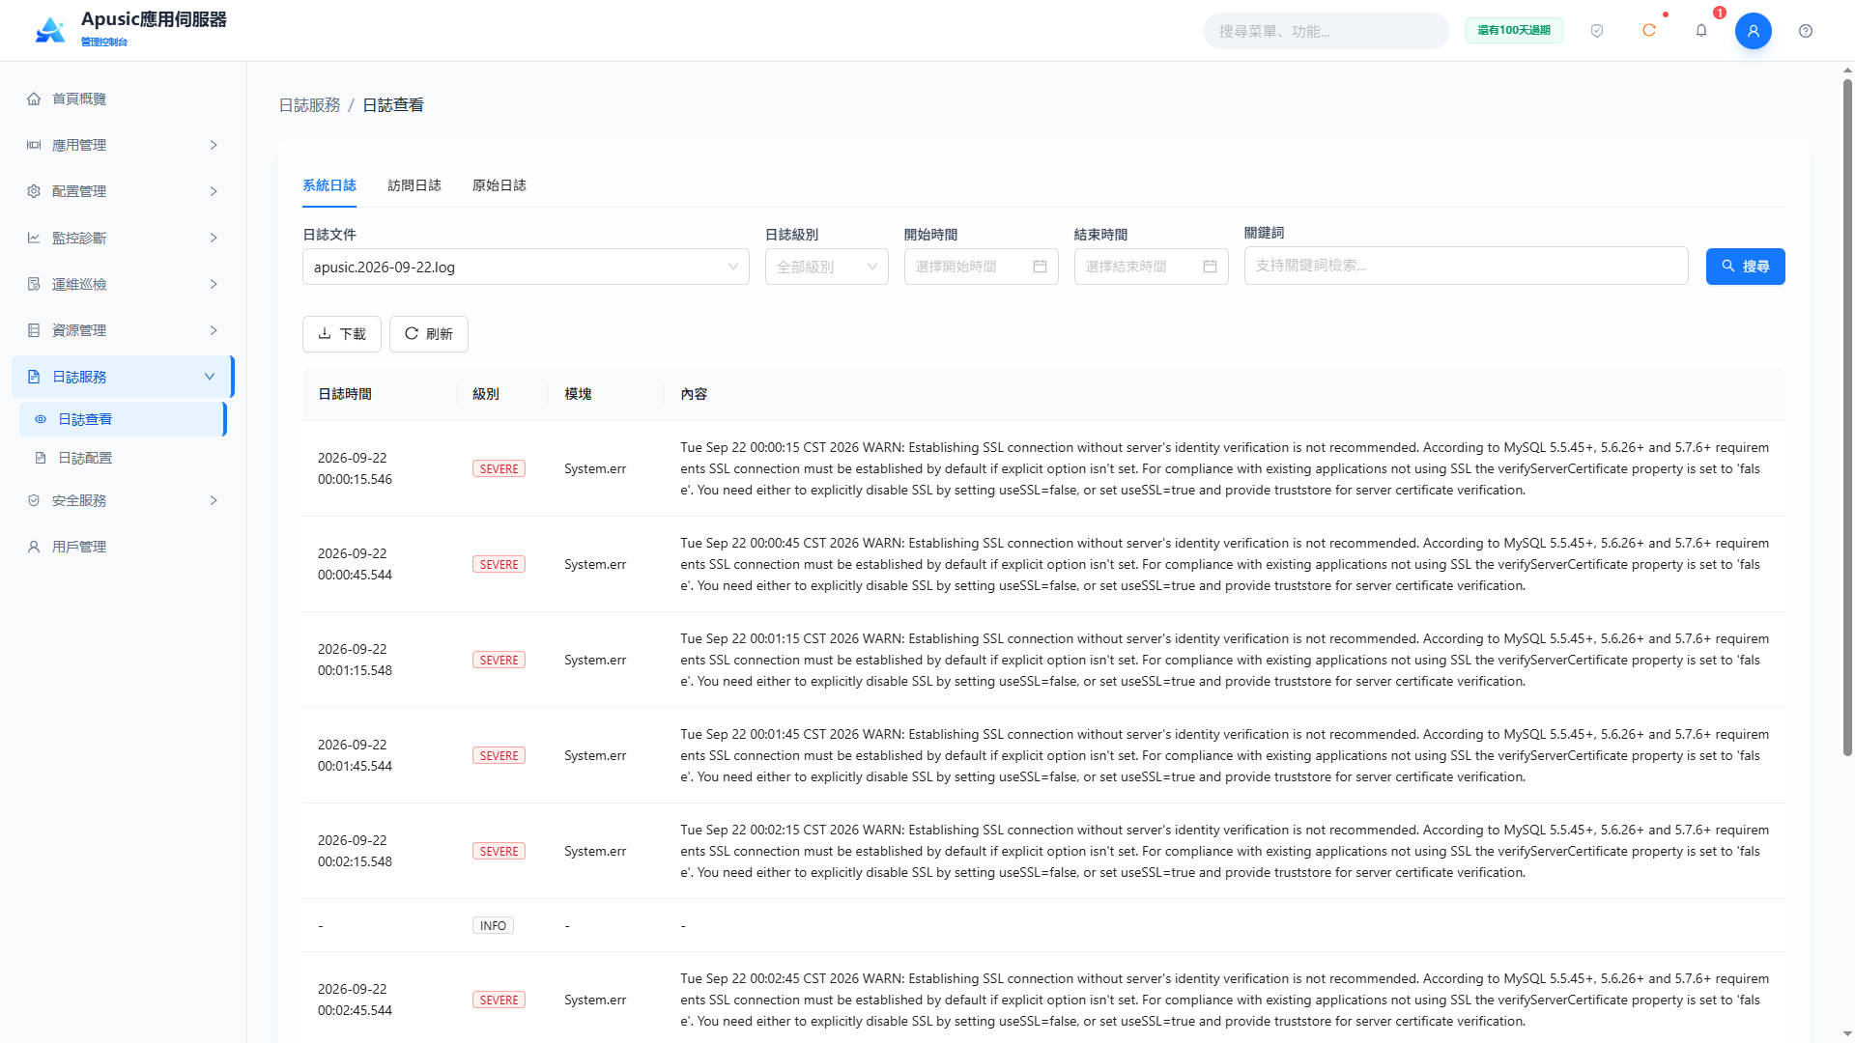Click the Apusic logo icon
The image size is (1855, 1043).
click(50, 31)
